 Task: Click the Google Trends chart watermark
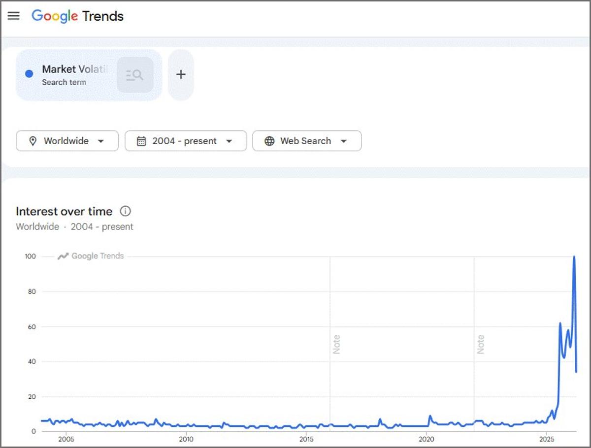click(91, 256)
